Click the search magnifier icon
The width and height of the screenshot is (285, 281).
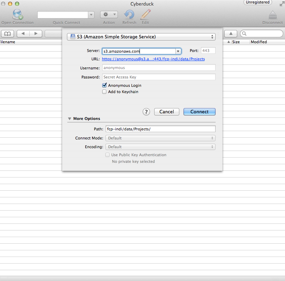point(244,33)
